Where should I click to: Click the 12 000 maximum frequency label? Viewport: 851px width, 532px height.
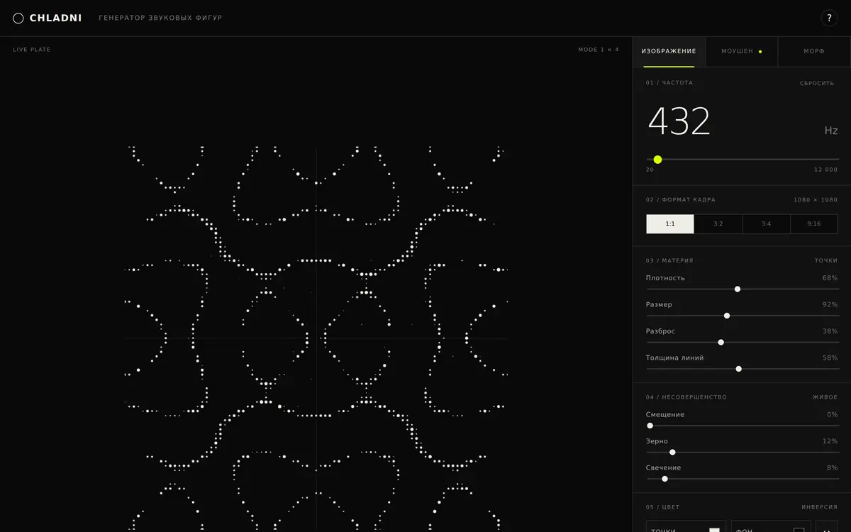[825, 170]
